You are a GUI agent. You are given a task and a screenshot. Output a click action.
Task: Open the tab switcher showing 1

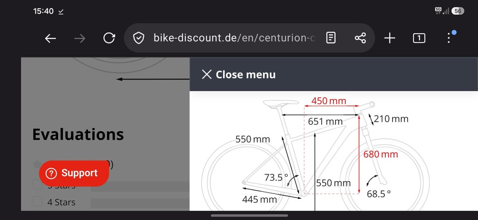click(419, 38)
